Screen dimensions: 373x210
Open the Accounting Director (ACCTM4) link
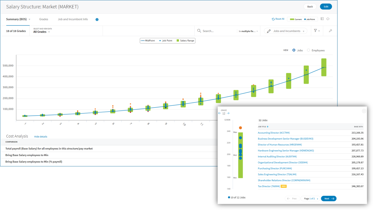click(x=274, y=132)
